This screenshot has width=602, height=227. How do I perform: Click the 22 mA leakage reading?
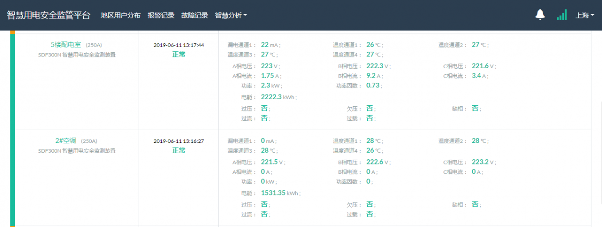(265, 45)
